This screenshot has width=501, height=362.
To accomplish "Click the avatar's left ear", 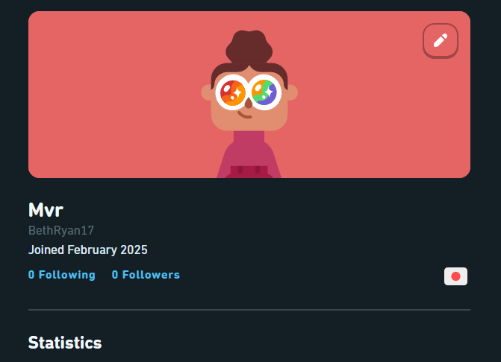I will 207,92.
